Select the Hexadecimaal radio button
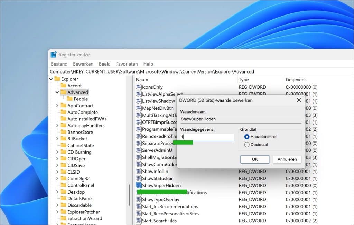 [x=247, y=137]
